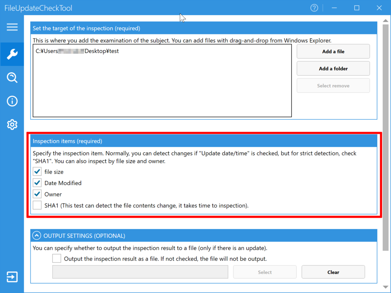
Task: Click the vertical scrollbar thumb
Action: 386,137
